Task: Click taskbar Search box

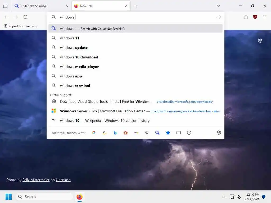Action: point(44,197)
